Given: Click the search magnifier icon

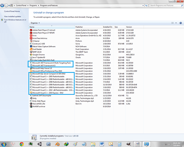Looking at the screenshot, I should [182, 6].
